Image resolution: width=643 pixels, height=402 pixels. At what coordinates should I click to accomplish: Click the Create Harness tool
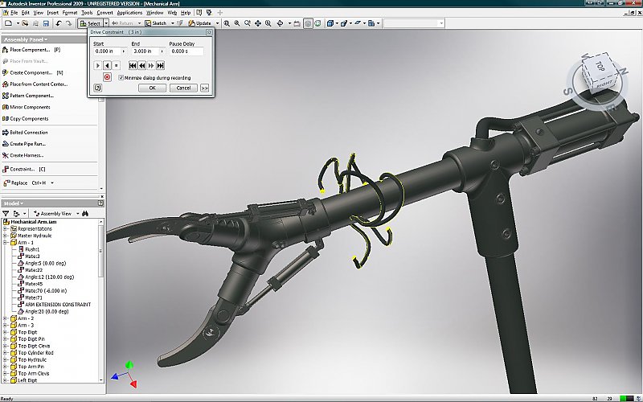23,155
